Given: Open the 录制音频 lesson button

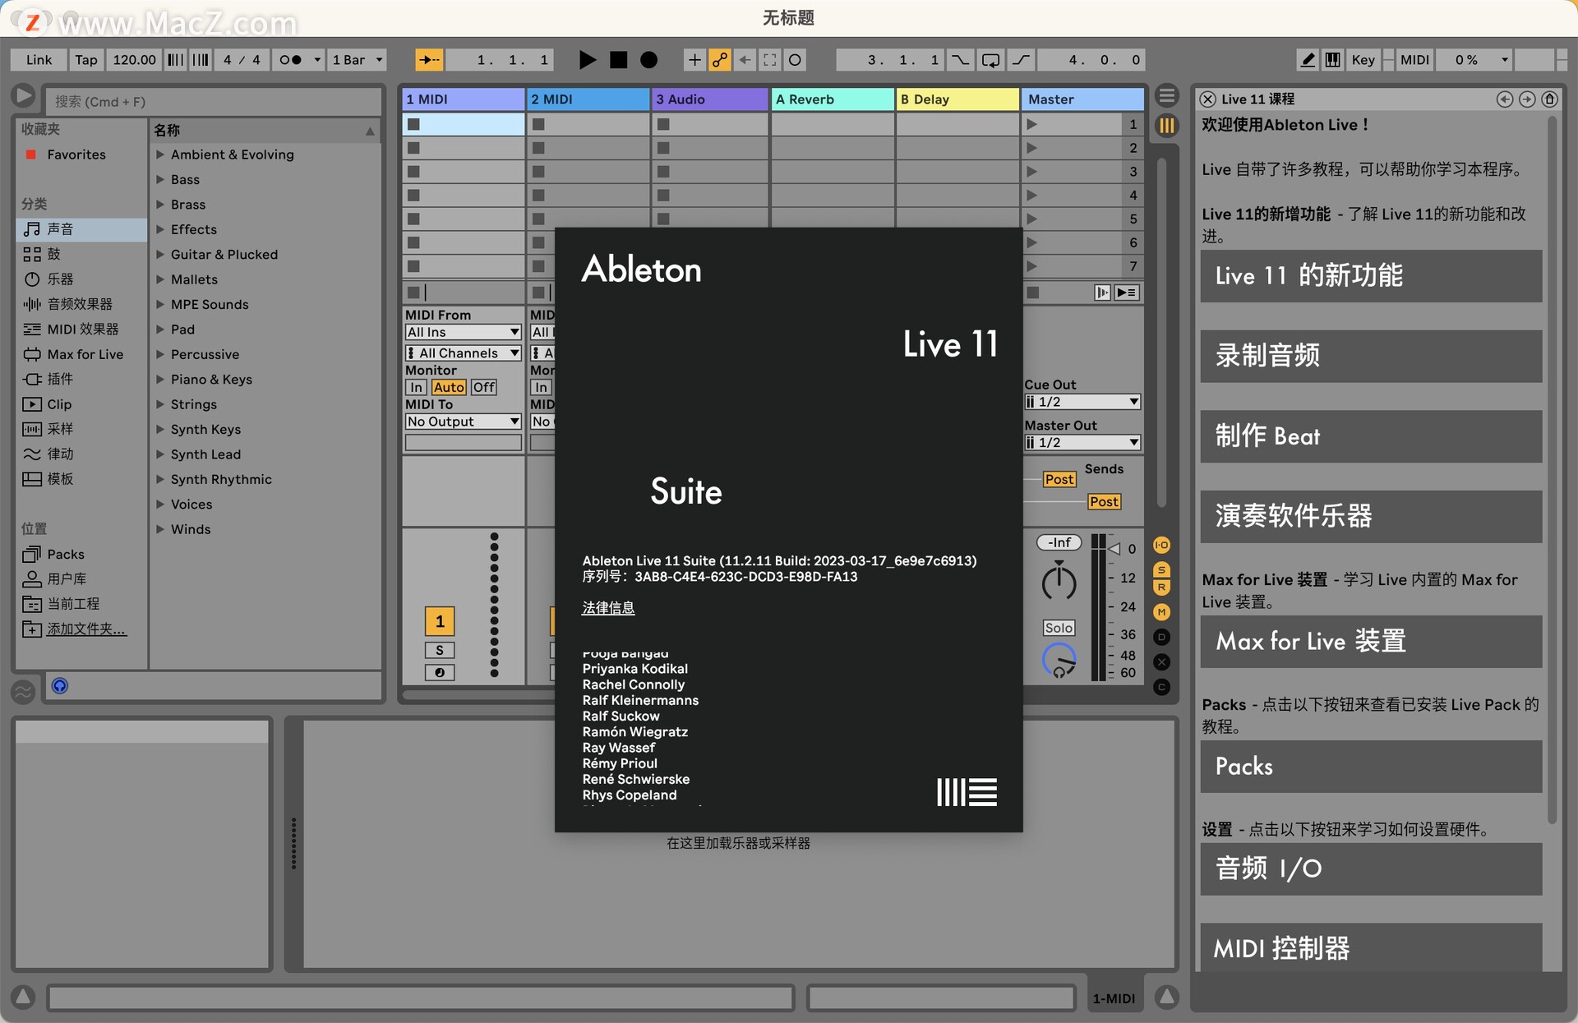Looking at the screenshot, I should click(x=1371, y=356).
